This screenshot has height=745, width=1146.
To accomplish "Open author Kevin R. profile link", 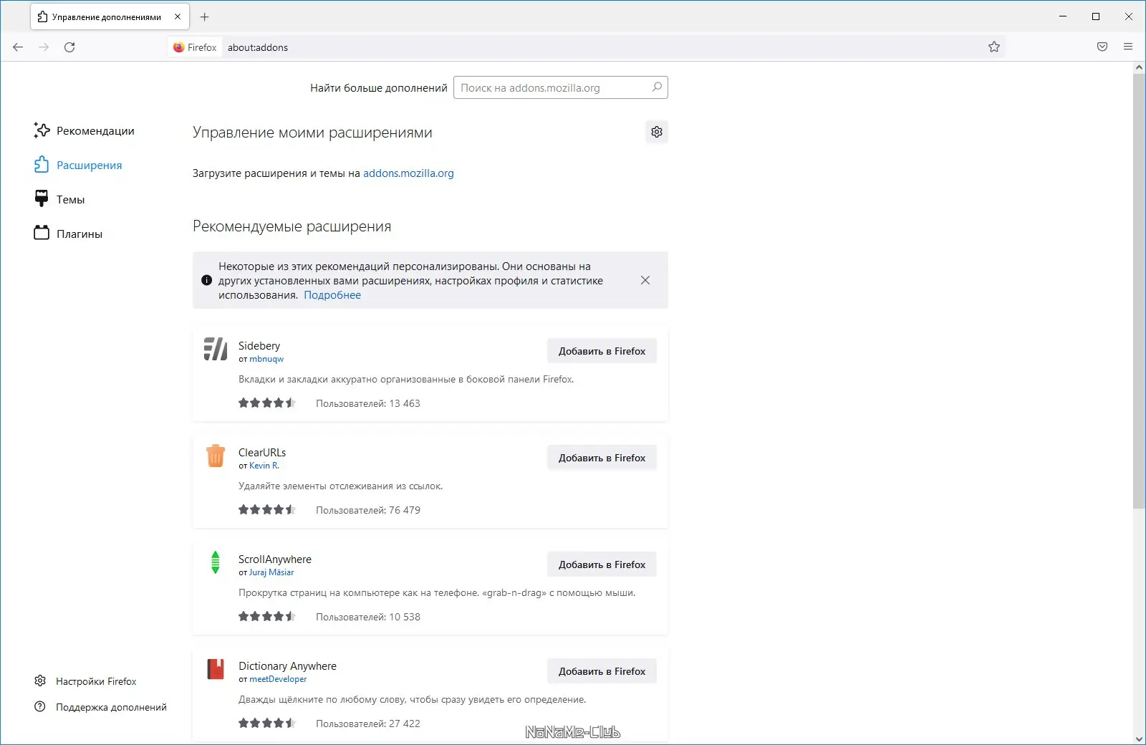I will pyautogui.click(x=264, y=466).
